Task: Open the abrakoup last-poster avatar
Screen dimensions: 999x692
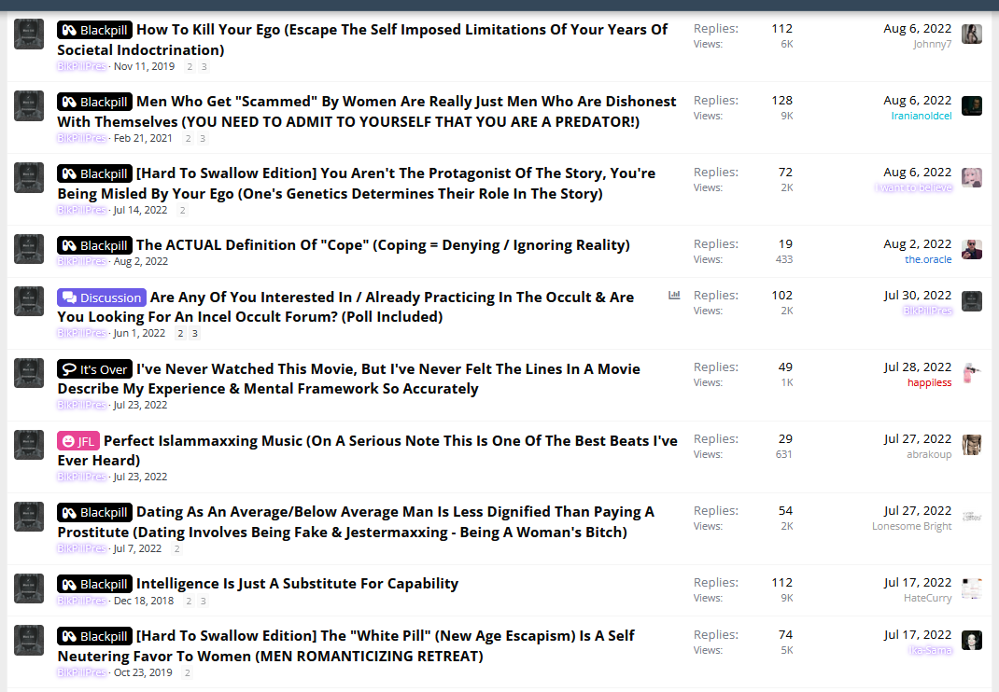Action: pos(972,444)
